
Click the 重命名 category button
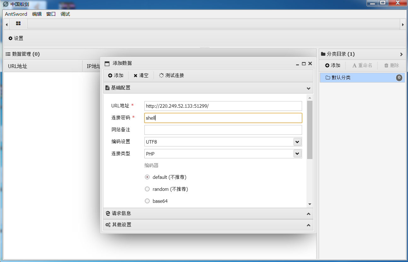[362, 65]
